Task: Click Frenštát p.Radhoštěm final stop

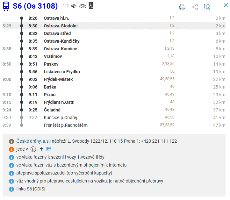Action: (x=65, y=125)
